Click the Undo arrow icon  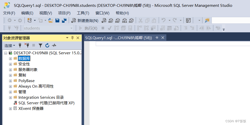pyautogui.click(x=164, y=20)
